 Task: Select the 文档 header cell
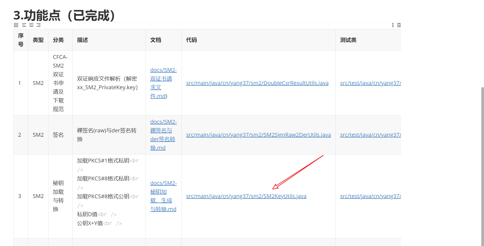pyautogui.click(x=164, y=40)
